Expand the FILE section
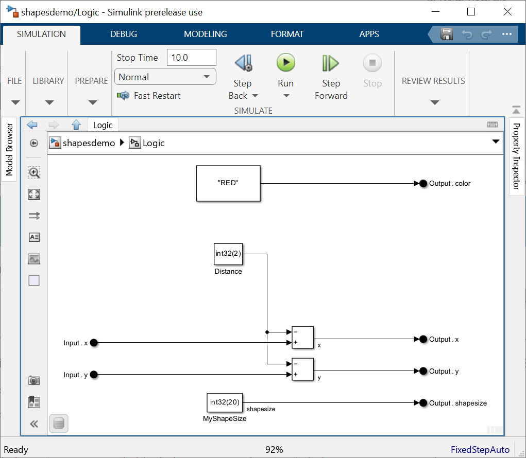 (x=15, y=102)
